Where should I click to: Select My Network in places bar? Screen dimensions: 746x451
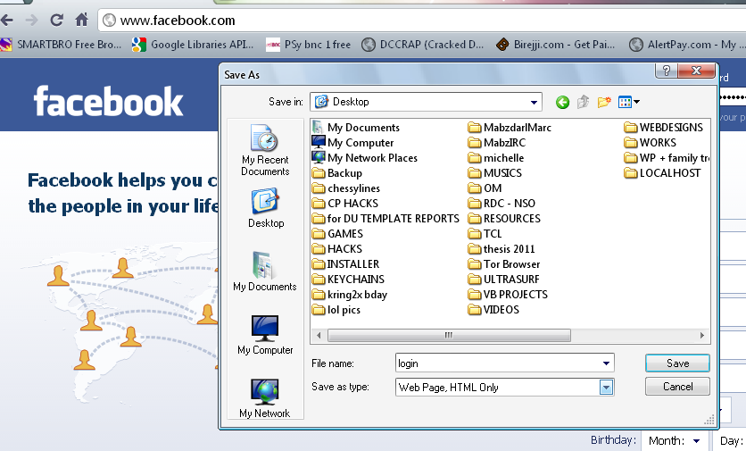264,398
